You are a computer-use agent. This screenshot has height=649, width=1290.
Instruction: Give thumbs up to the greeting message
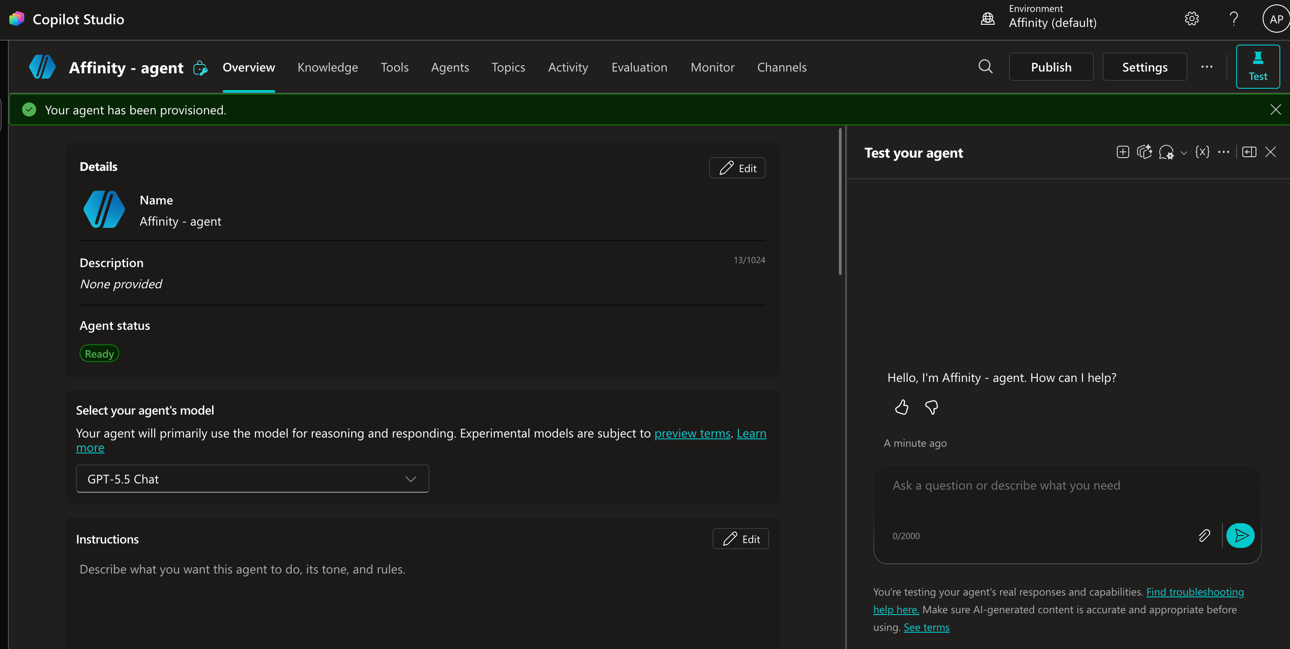(901, 408)
